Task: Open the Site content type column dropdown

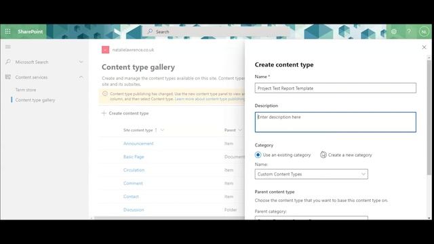Action: point(163,130)
